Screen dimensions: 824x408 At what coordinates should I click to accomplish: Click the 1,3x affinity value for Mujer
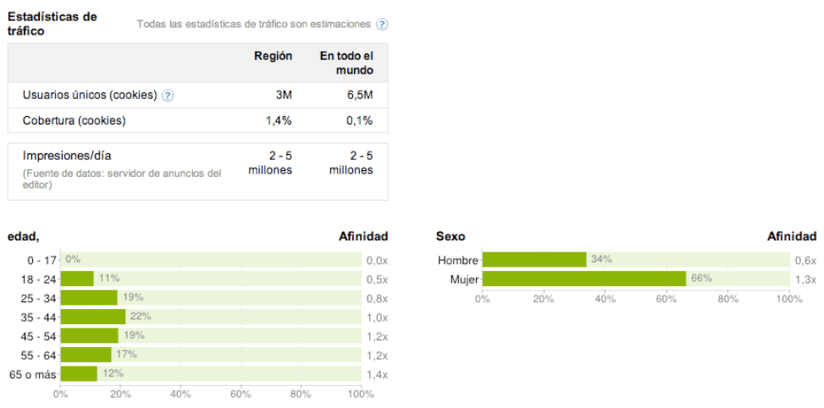(805, 279)
